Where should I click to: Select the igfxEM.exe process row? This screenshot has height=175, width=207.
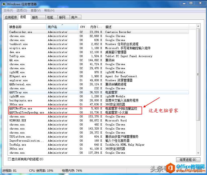pyautogui.click(x=98, y=96)
